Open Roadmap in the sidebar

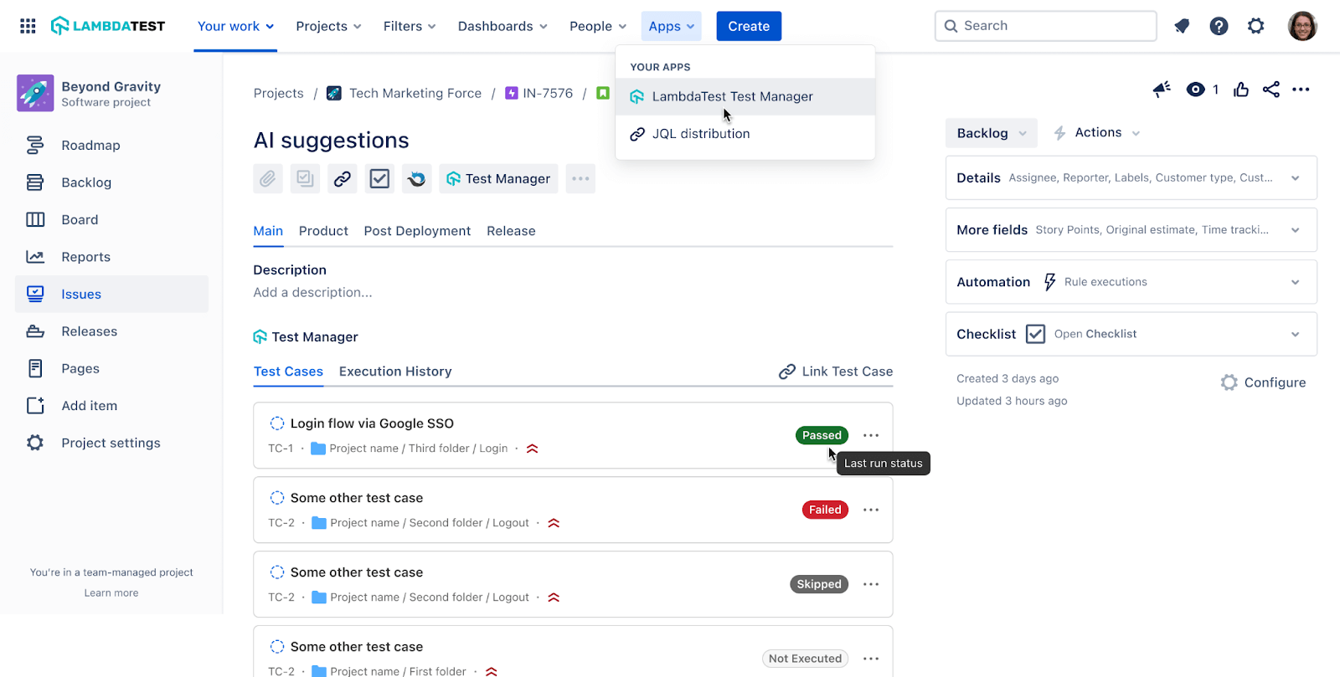click(x=111, y=145)
